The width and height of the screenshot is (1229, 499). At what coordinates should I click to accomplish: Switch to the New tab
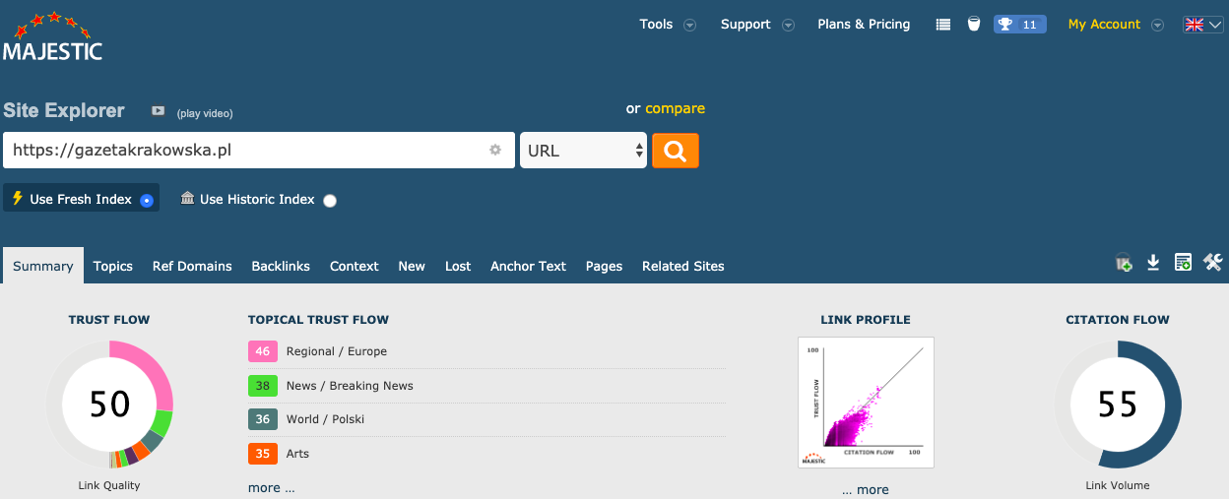click(x=412, y=266)
